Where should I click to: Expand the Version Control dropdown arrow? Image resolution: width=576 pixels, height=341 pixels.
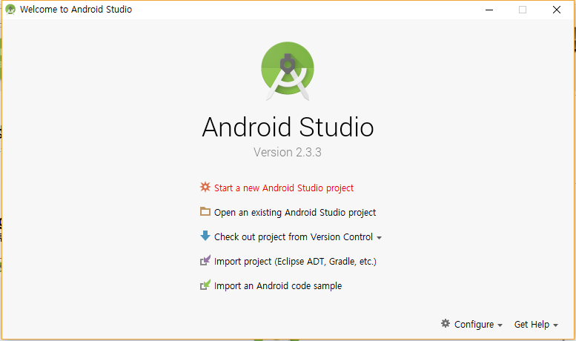(x=379, y=238)
